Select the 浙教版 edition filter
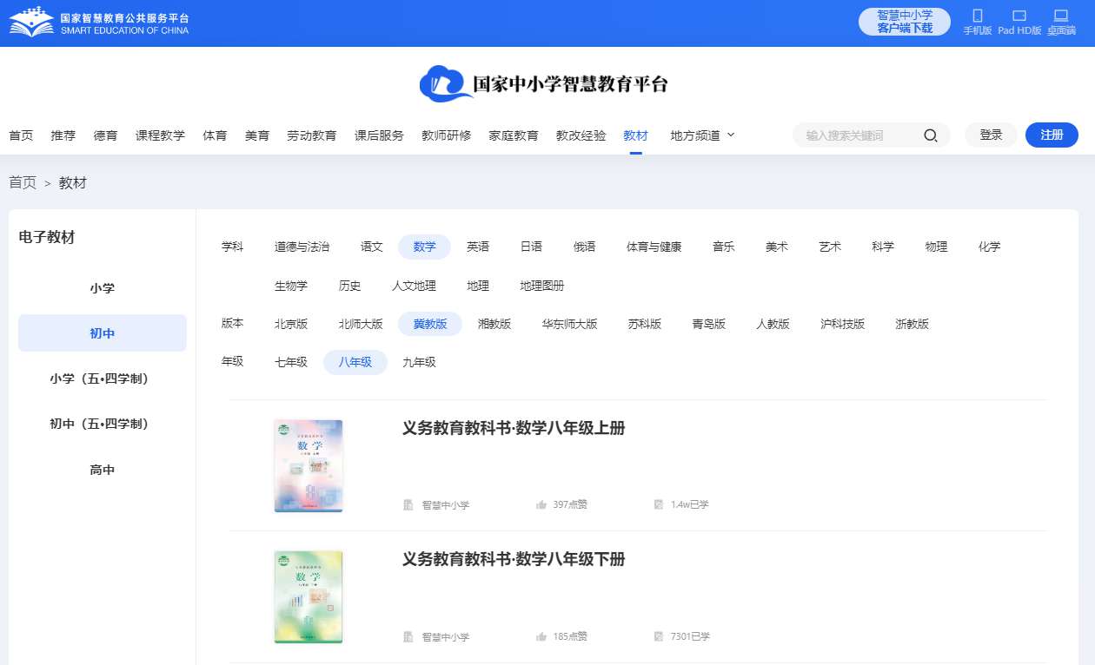 tap(912, 324)
